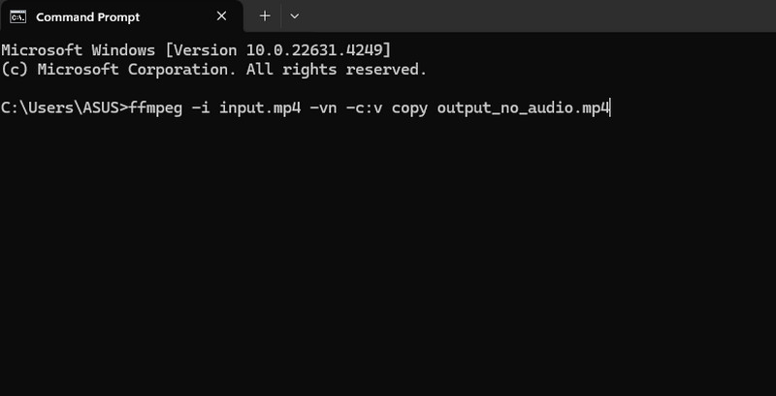Click the word ffmpeg in command
The height and width of the screenshot is (396, 776).
[x=157, y=107]
